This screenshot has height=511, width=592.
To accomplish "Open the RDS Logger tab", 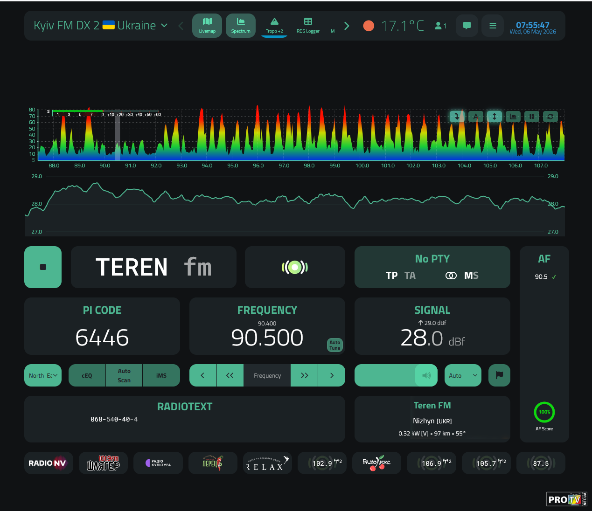I will pos(308,26).
